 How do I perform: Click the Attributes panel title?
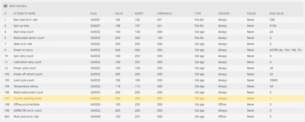click(x=18, y=6)
